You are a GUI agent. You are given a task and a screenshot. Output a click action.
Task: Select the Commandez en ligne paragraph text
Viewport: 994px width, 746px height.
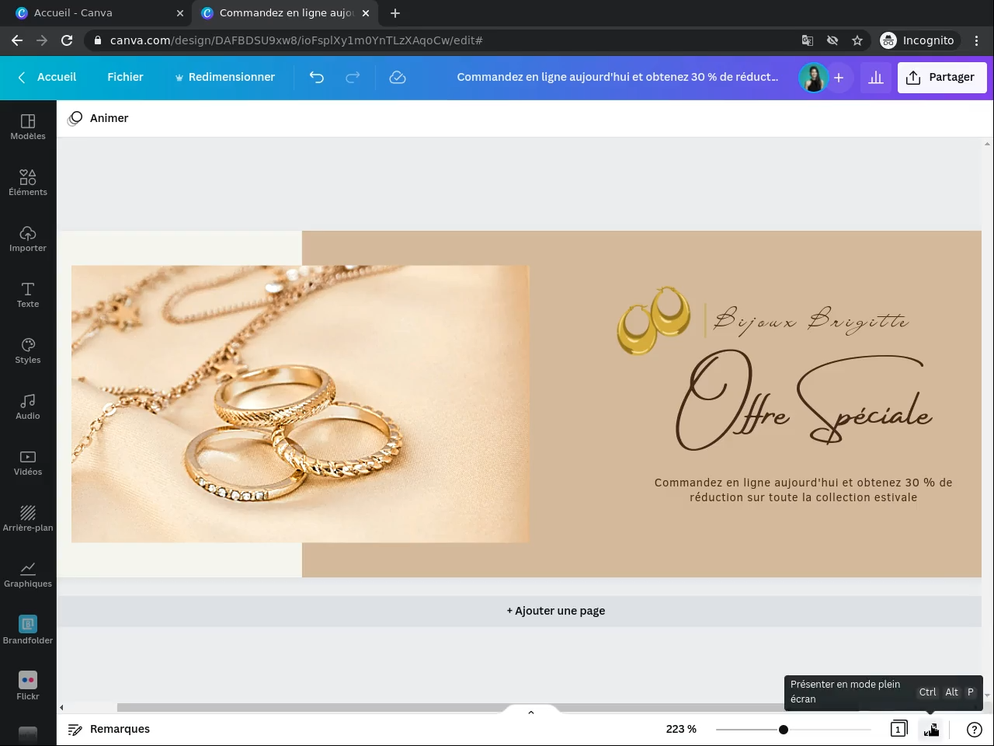(804, 490)
